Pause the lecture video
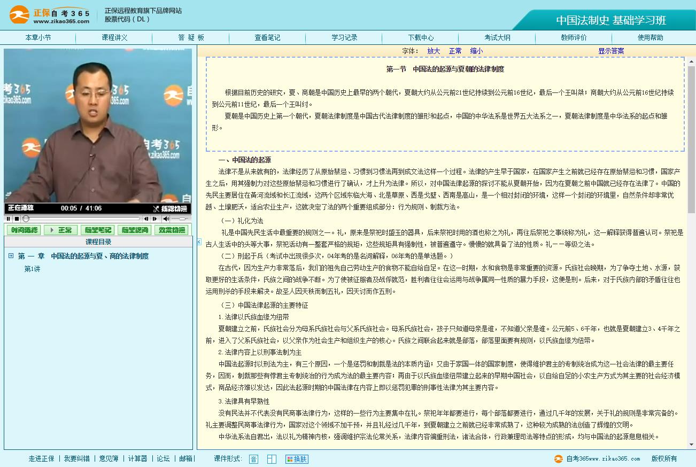The width and height of the screenshot is (696, 467). pos(9,219)
